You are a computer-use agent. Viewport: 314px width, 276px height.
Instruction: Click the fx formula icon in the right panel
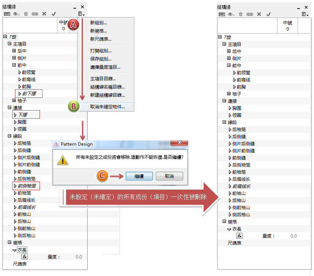(239, 236)
